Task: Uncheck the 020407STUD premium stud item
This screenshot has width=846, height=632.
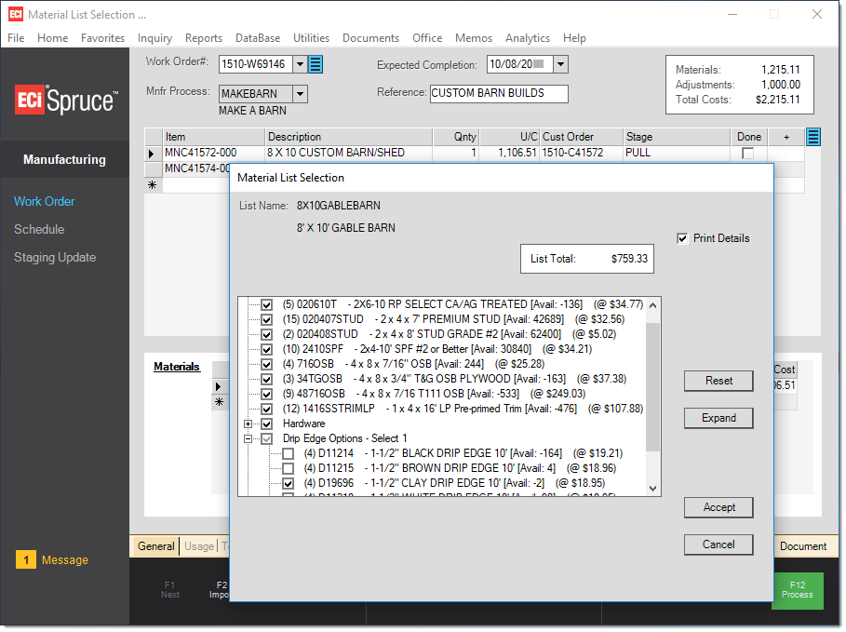Action: (266, 319)
